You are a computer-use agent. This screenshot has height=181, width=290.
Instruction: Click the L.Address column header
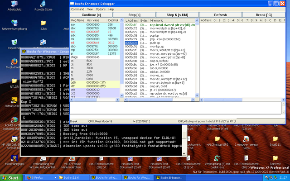131,20
